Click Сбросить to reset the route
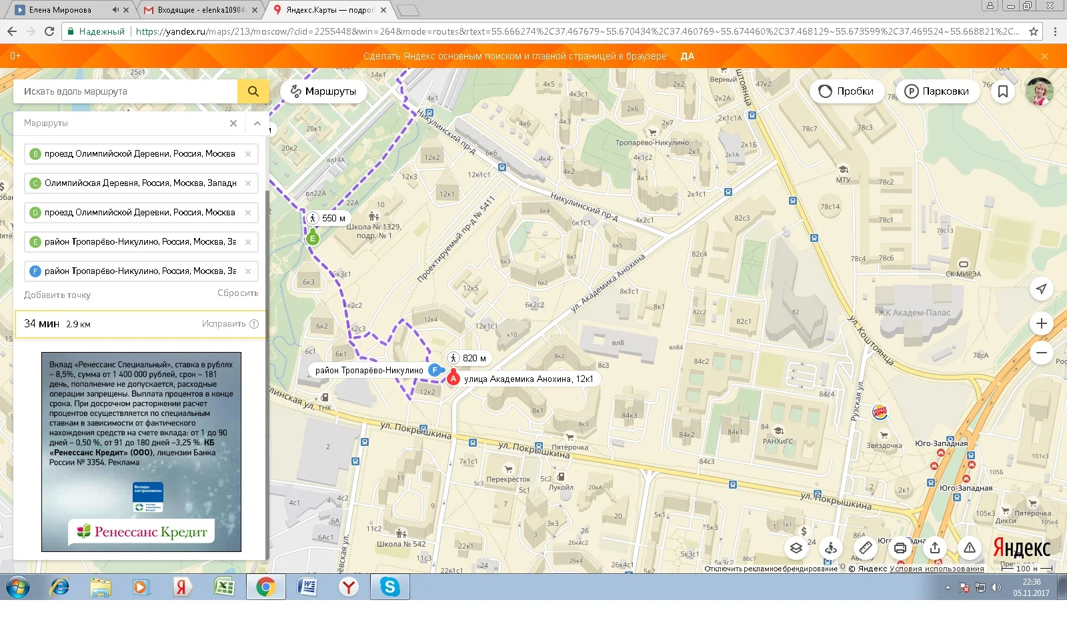Image resolution: width=1067 pixels, height=640 pixels. (237, 293)
